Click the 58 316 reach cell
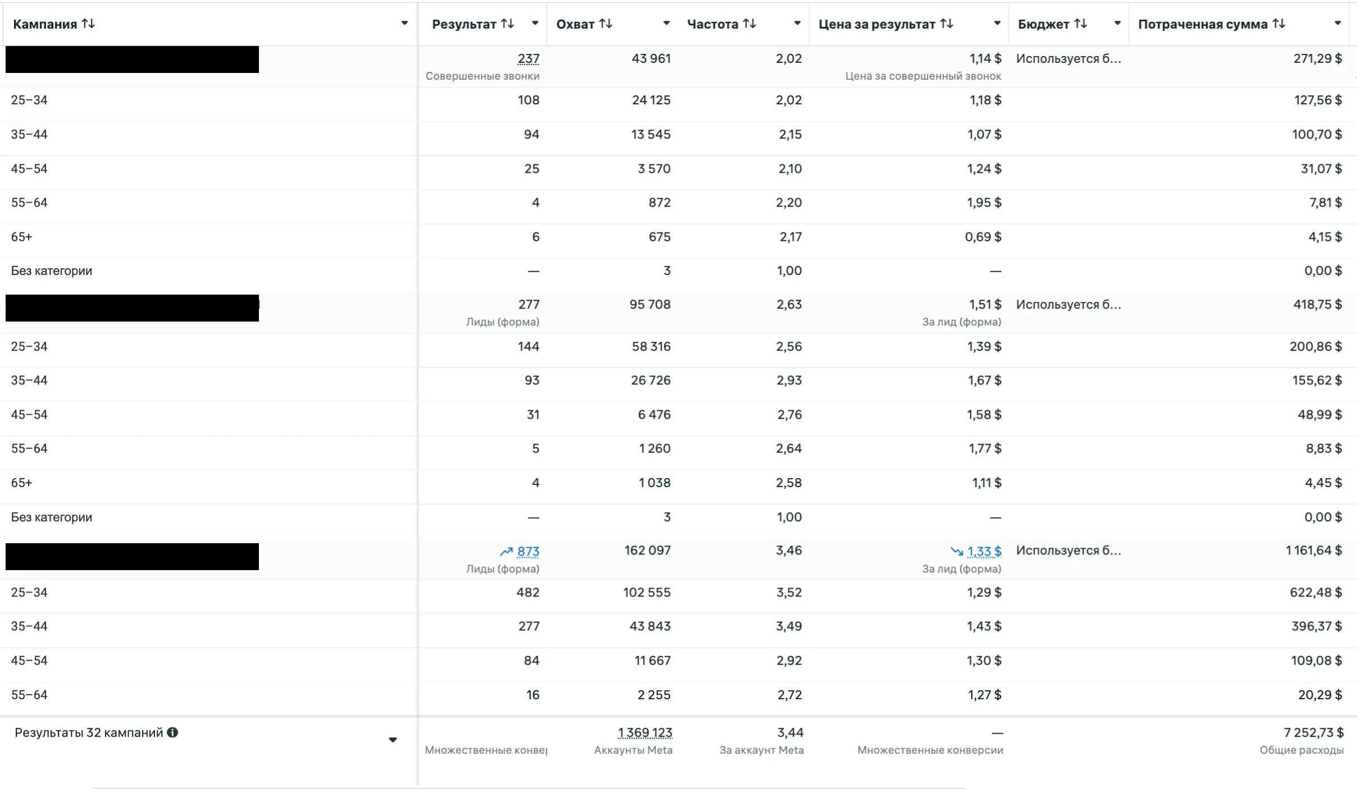Viewport: 1357px width, 789px height. [x=651, y=346]
